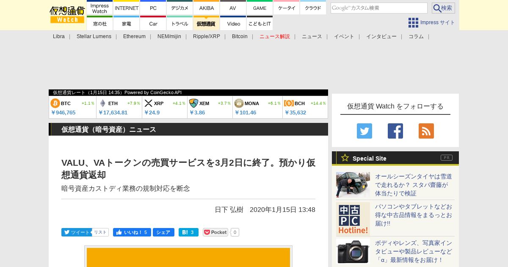Open the 家電 tab
Viewport: 508px width, 267px height.
coord(127,23)
